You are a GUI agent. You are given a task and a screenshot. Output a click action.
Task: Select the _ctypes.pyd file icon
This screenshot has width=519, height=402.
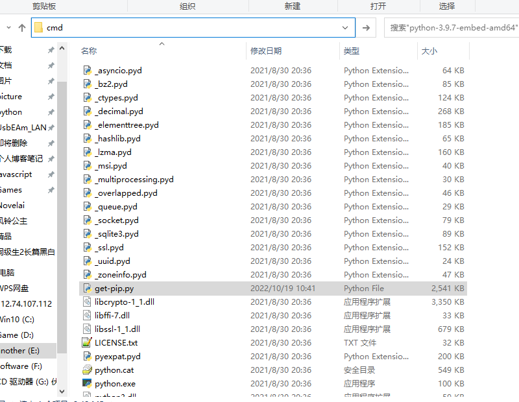click(x=87, y=97)
